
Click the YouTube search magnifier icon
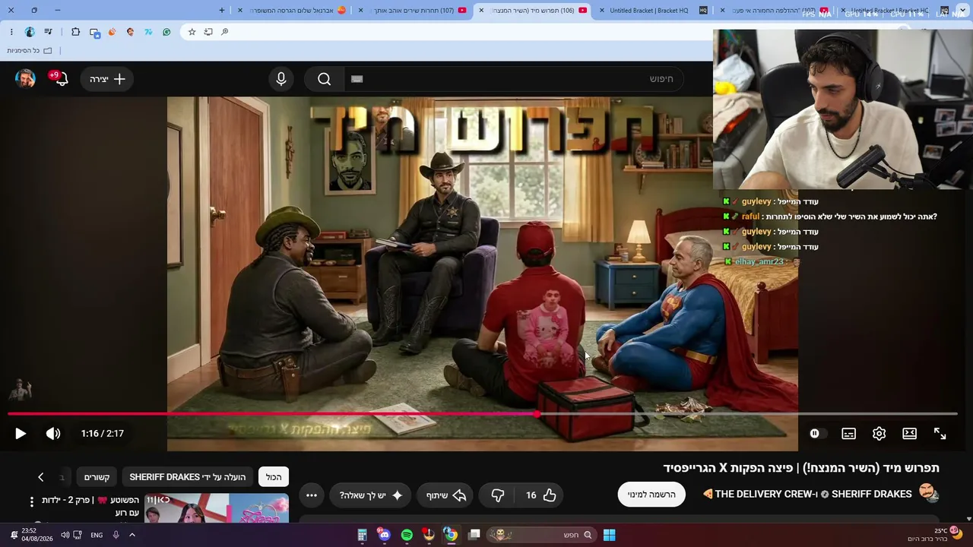click(x=325, y=79)
